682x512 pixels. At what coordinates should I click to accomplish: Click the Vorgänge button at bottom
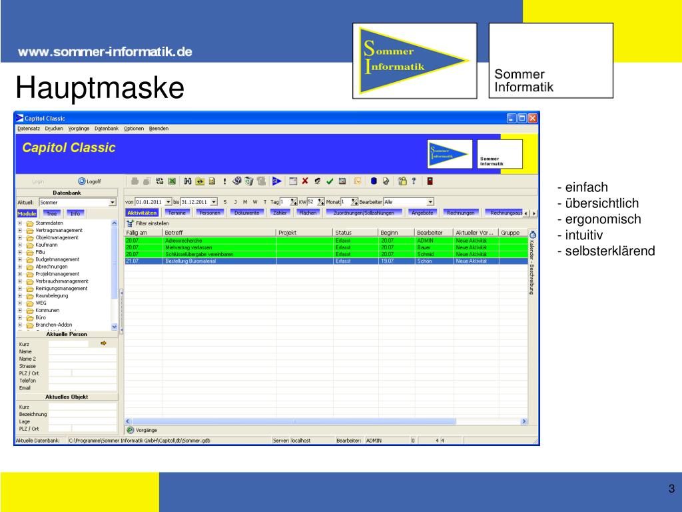143,430
